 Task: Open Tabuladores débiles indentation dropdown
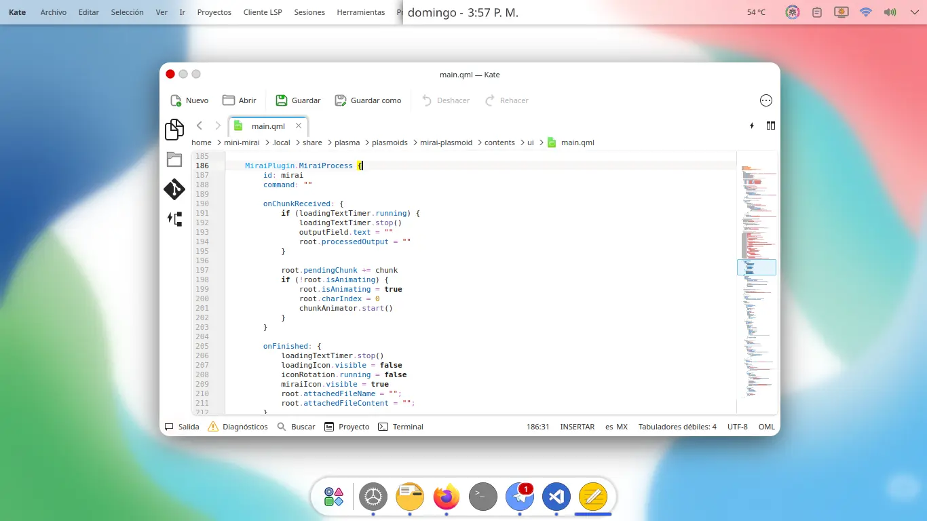pos(677,427)
